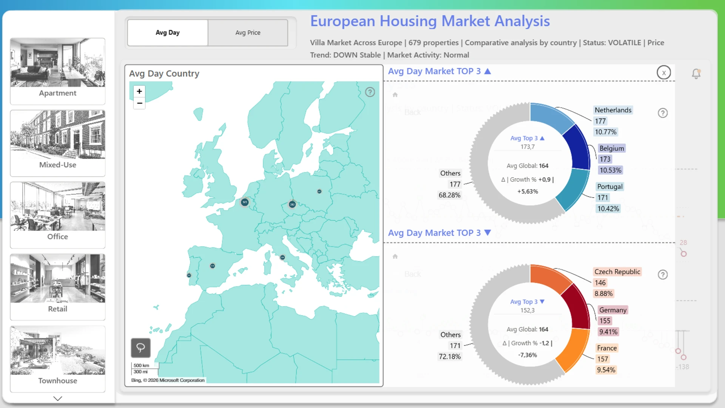This screenshot has height=408, width=725.
Task: Select the Townhouse property type
Action: pyautogui.click(x=57, y=359)
